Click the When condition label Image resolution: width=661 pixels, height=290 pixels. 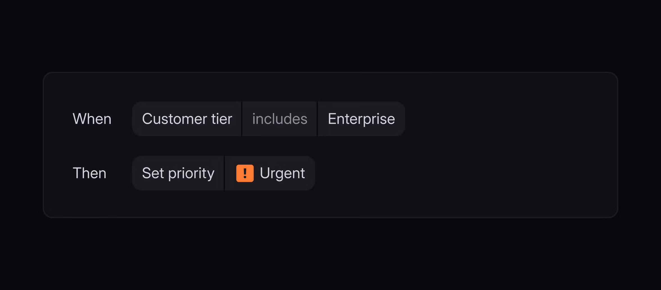point(92,119)
